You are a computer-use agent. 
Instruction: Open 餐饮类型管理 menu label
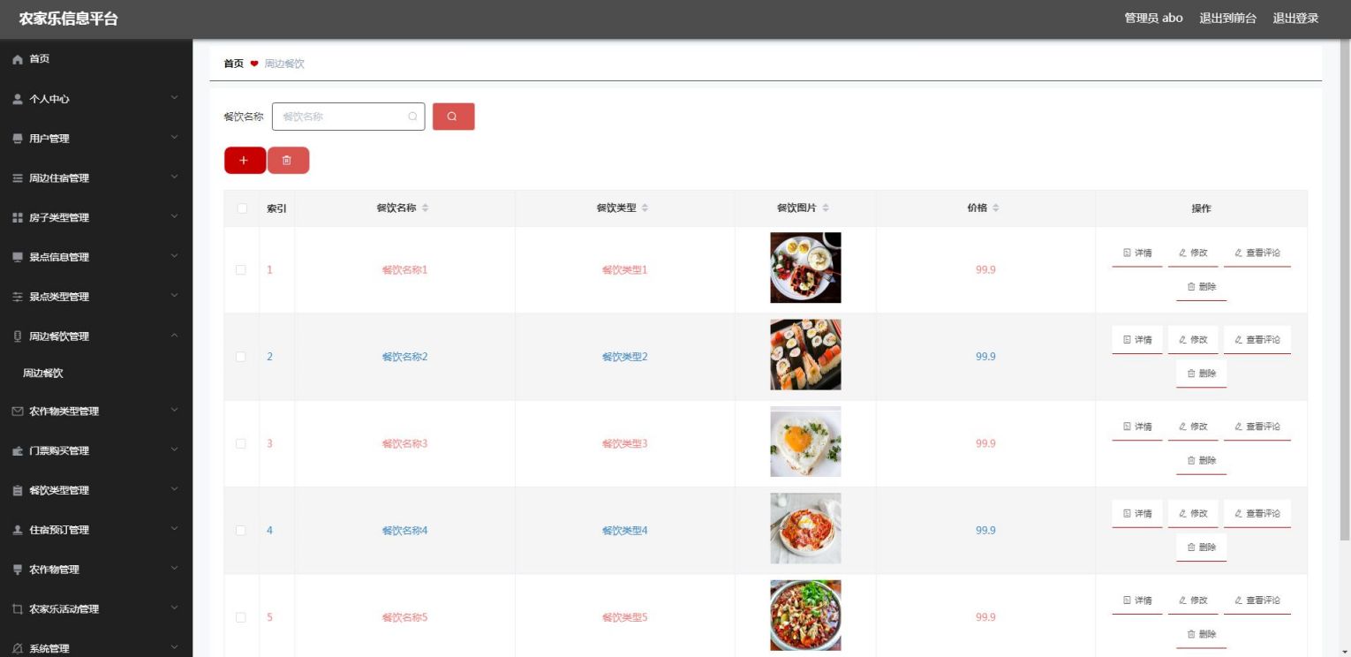coord(59,490)
